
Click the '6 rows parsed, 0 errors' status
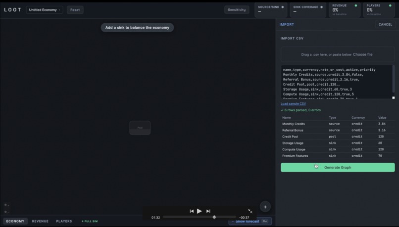point(301,110)
